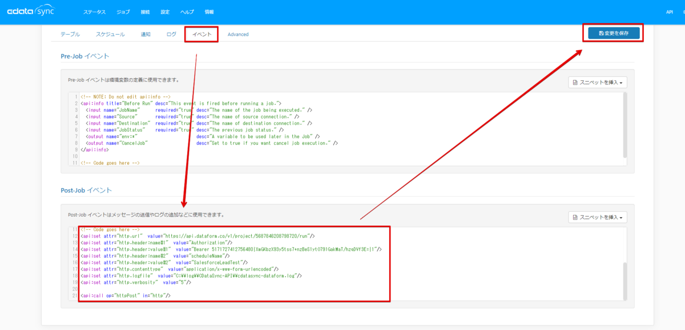Open the ステータス menu
The height and width of the screenshot is (330, 685).
(94, 12)
